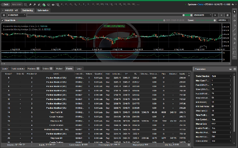This screenshot has width=238, height=148.
Task: Adjust the Max Net Profit stepper
Action: (x=230, y=133)
